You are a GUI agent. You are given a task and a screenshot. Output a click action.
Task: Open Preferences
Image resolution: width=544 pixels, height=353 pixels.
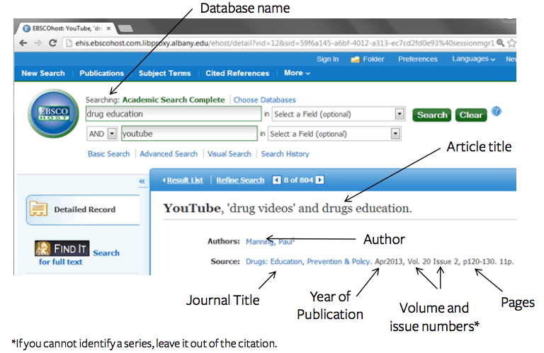coord(418,59)
